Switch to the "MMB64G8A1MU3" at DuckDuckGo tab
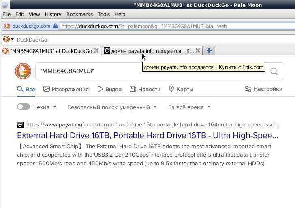Image resolution: width=295 pixels, height=208 pixels. point(51,51)
